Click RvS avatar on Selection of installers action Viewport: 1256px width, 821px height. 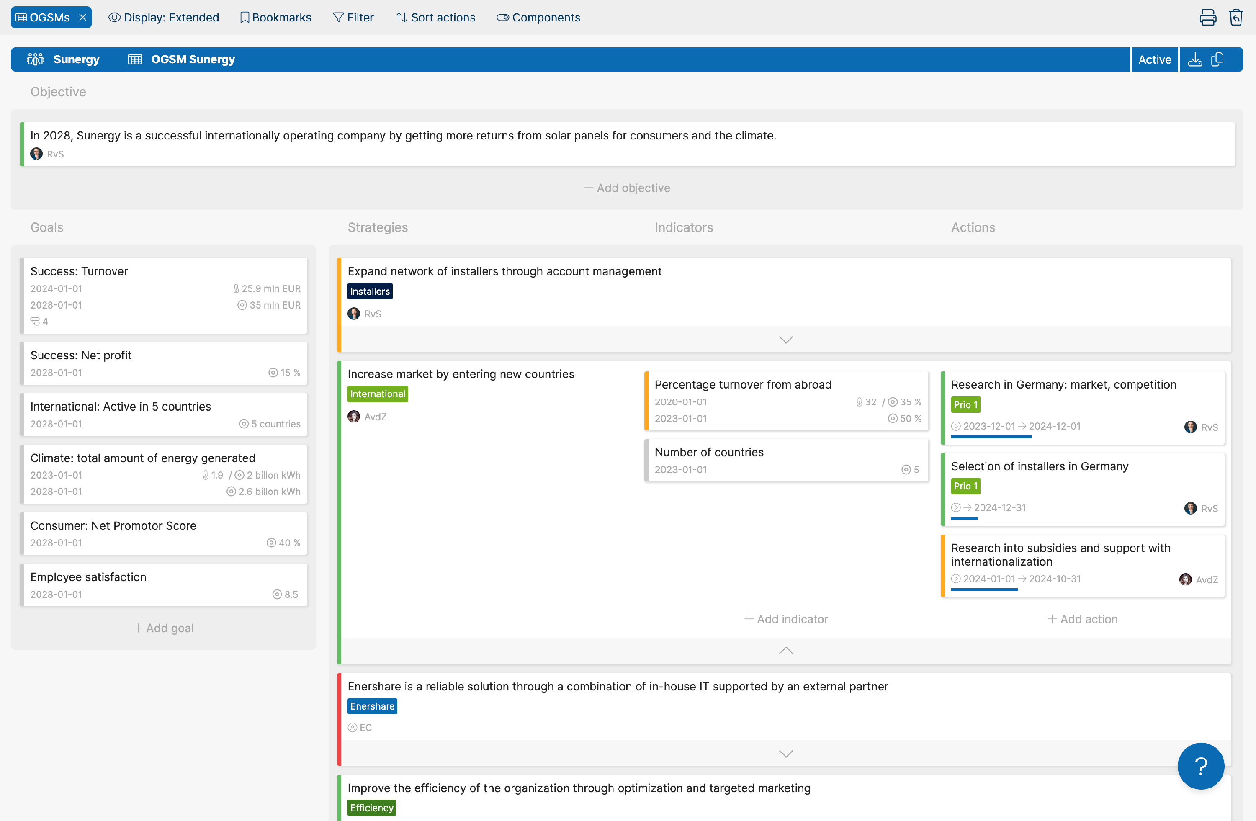click(x=1190, y=508)
